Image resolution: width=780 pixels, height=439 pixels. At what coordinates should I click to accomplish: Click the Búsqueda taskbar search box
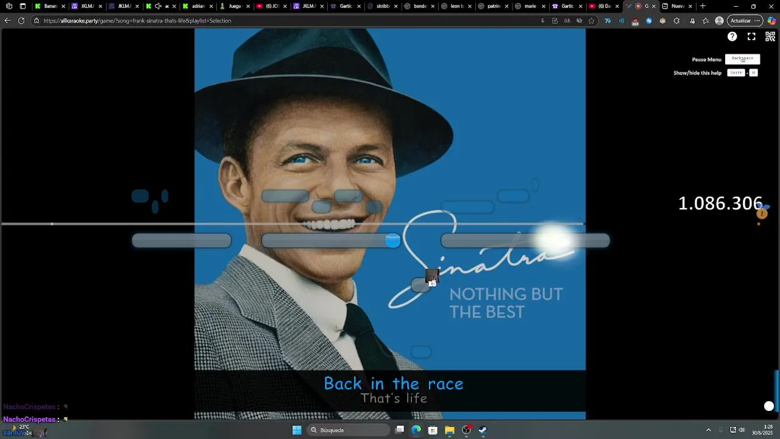(x=349, y=430)
